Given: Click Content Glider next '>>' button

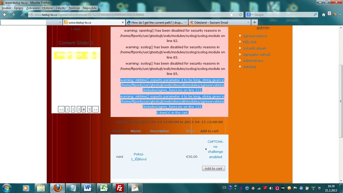Looking at the screenshot, I should [x=95, y=109].
